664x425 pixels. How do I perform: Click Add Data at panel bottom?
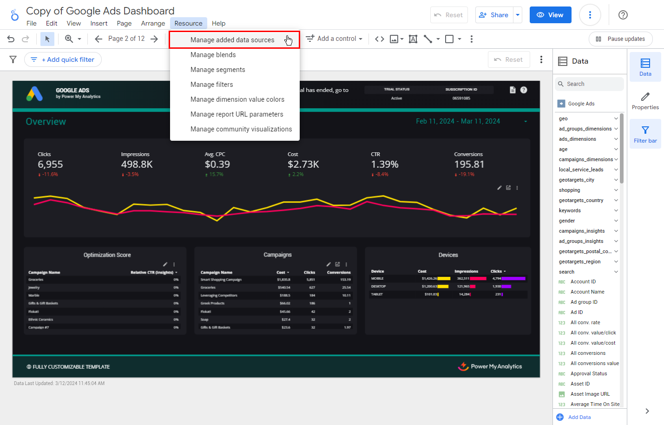pyautogui.click(x=579, y=417)
